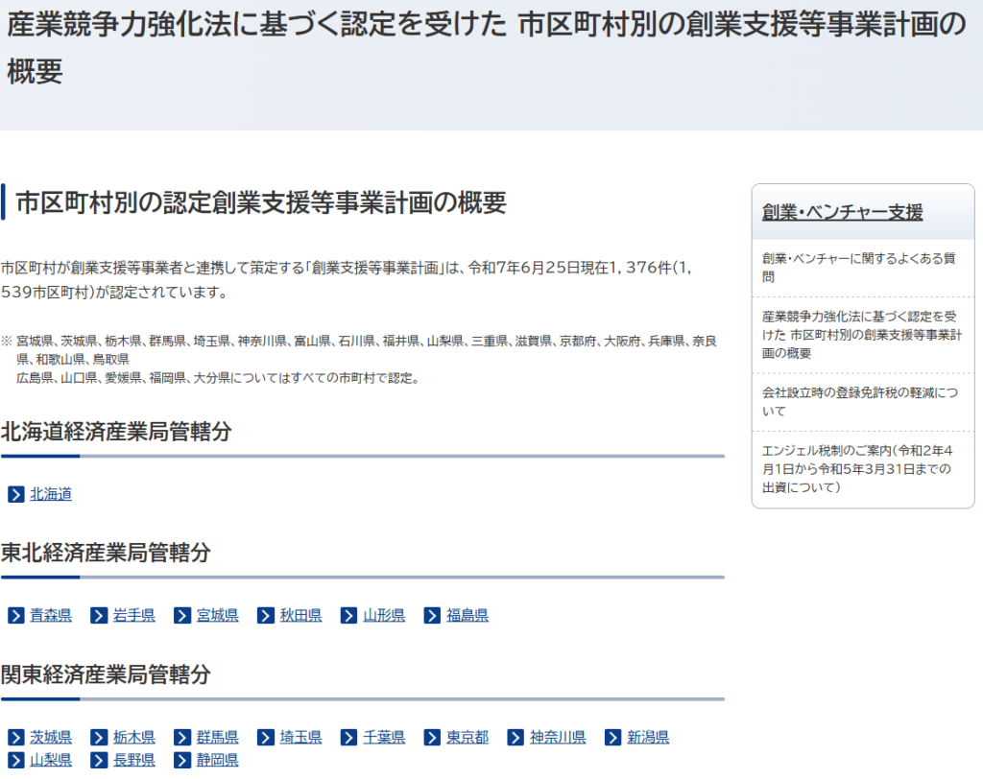Open 会社設立時の登録免許税の軽減について sidebar item
983x779 pixels.
pos(863,402)
